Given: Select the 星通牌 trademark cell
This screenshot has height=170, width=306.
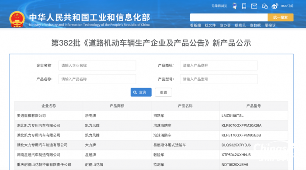Looking at the screenshot, I should pyautogui.click(x=117, y=155).
